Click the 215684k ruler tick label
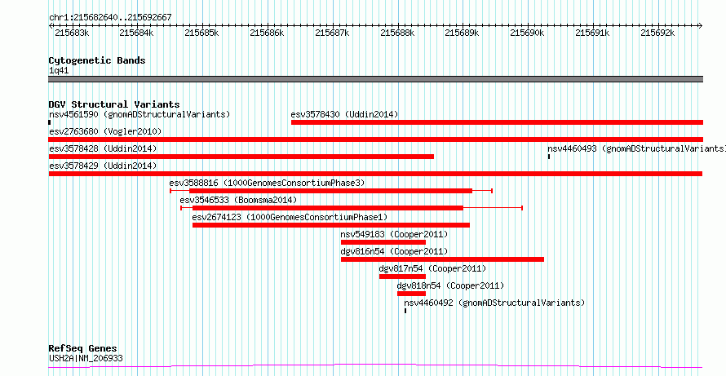This screenshot has height=376, width=726. tap(136, 33)
